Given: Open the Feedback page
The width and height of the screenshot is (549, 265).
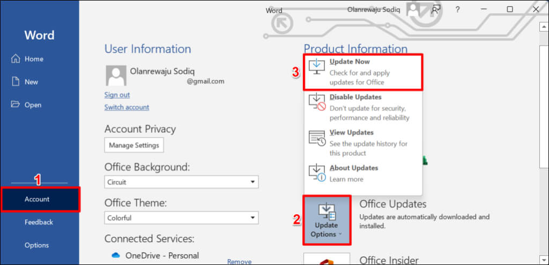Looking at the screenshot, I should [40, 222].
